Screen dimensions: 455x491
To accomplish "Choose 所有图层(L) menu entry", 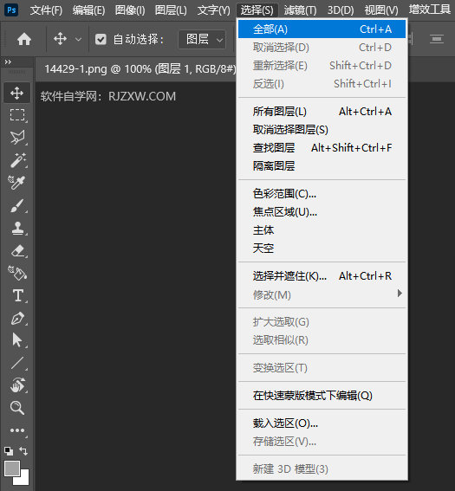I will (x=322, y=112).
